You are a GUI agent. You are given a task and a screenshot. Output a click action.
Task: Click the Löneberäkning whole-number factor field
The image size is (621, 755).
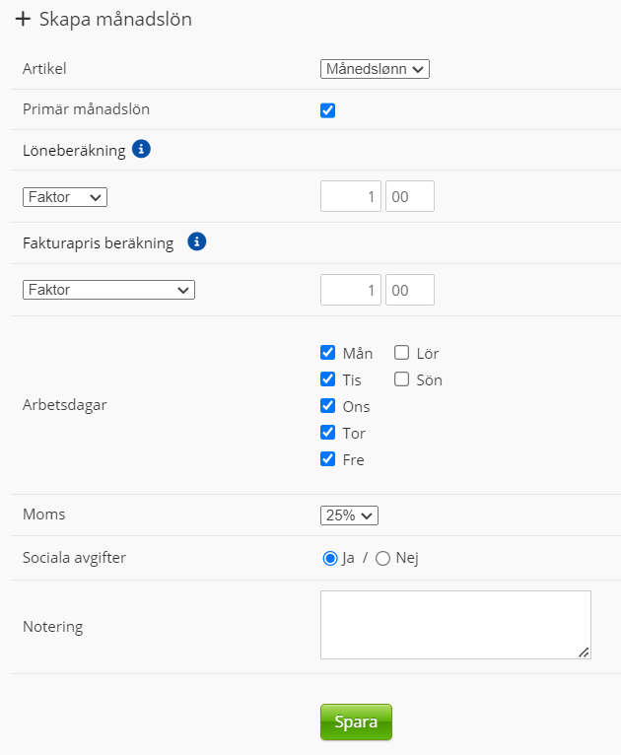coord(351,197)
